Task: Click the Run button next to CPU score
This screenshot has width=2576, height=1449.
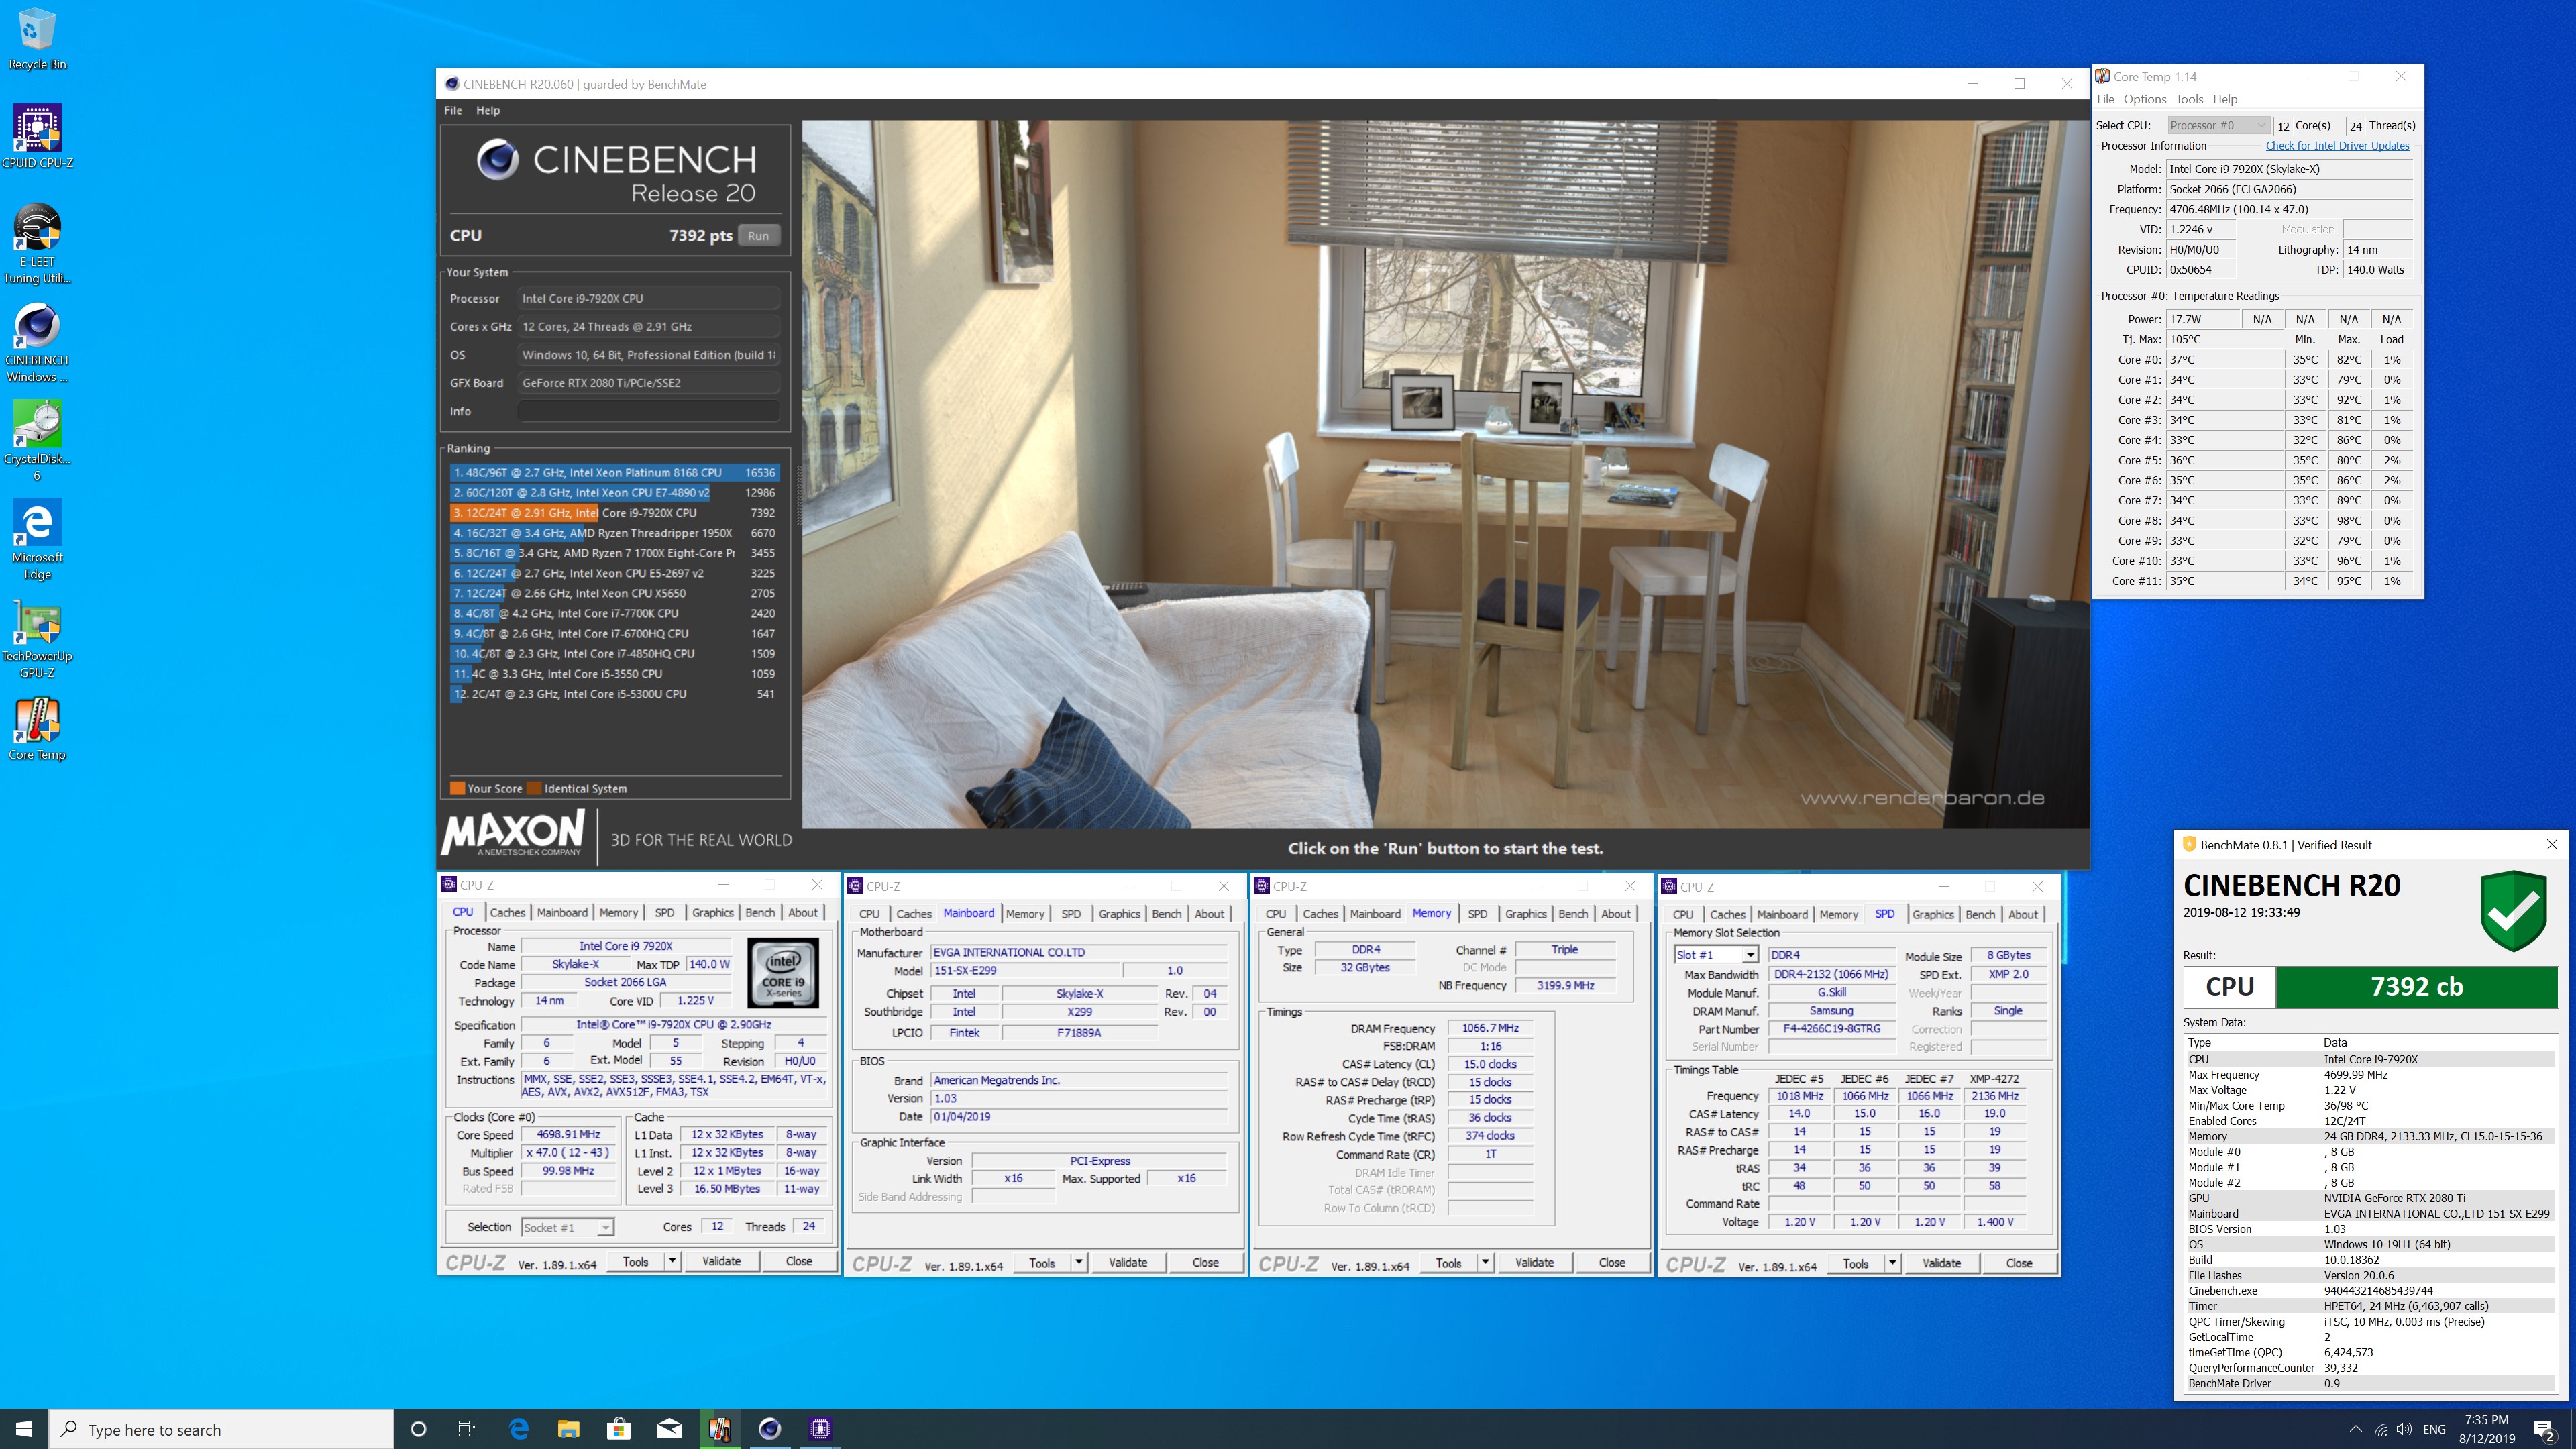Action: (758, 236)
